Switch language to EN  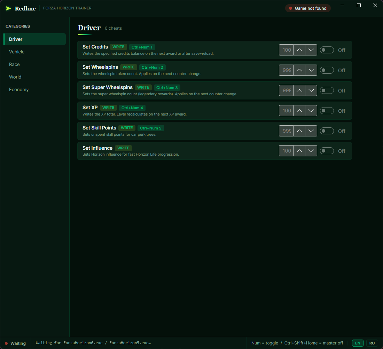tap(358, 343)
